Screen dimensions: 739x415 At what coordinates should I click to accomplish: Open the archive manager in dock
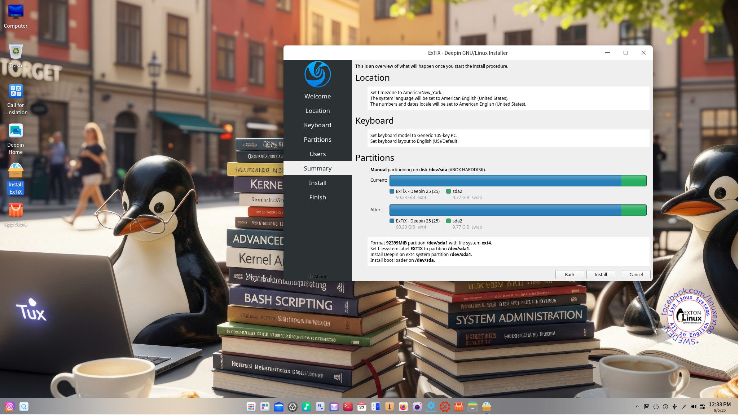(472, 407)
